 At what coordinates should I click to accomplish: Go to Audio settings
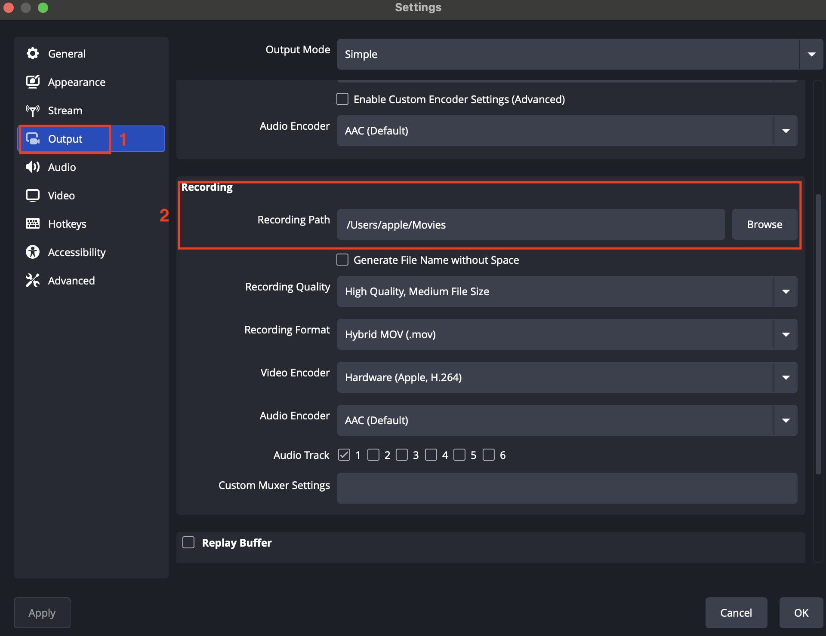[91, 167]
